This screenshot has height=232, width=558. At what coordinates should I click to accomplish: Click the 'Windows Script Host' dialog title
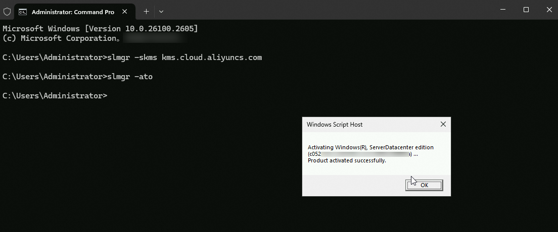pos(335,125)
